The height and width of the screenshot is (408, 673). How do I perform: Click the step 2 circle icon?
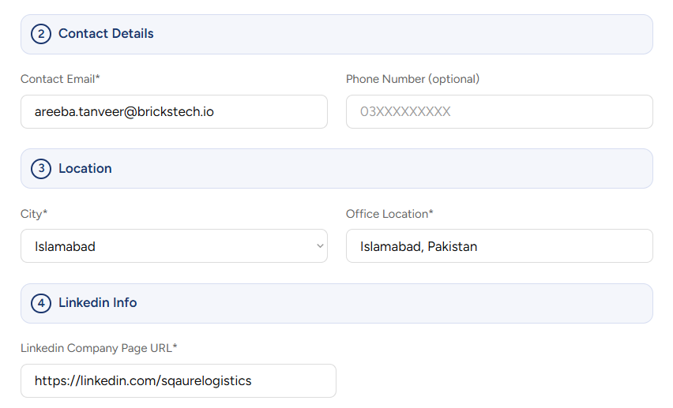click(x=41, y=34)
